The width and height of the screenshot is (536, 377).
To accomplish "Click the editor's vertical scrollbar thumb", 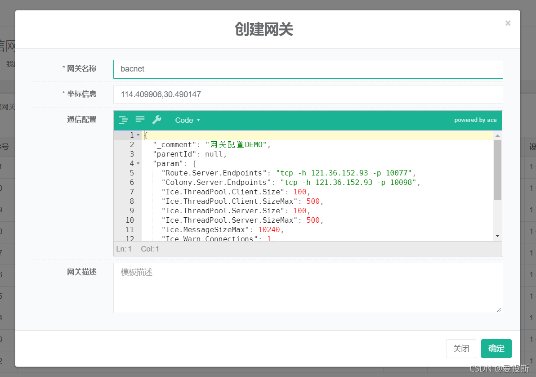I will coord(497,169).
